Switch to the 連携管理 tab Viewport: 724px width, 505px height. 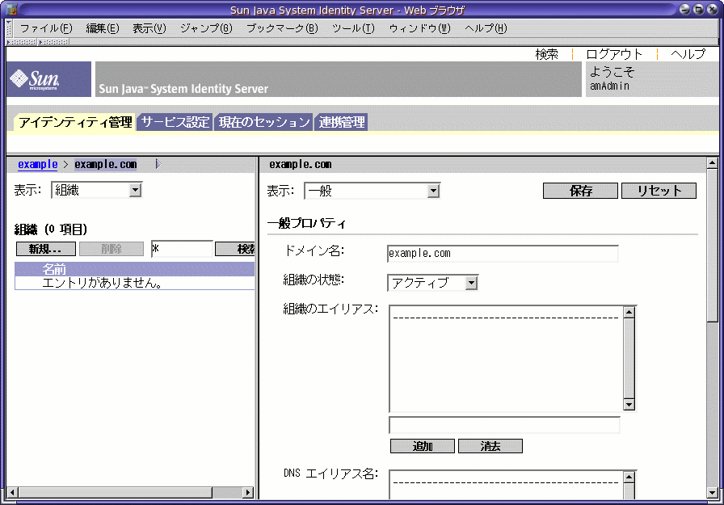point(342,122)
